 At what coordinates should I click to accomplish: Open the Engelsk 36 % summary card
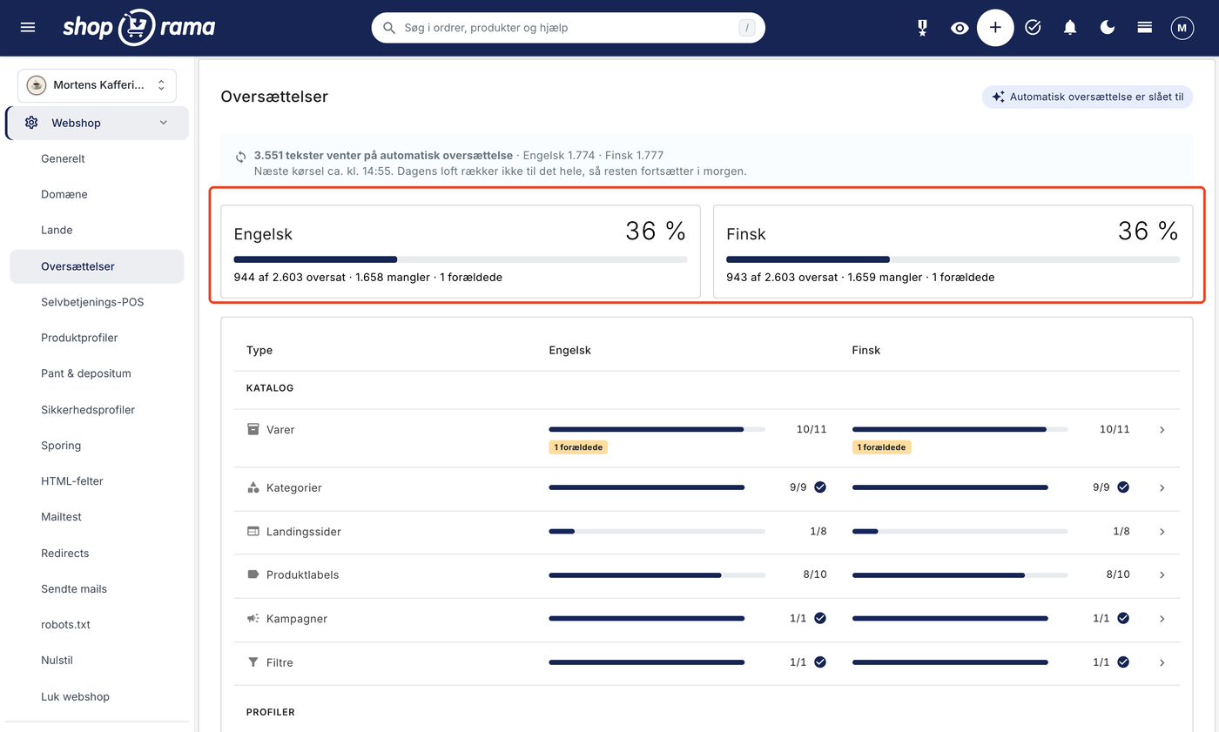coord(461,252)
